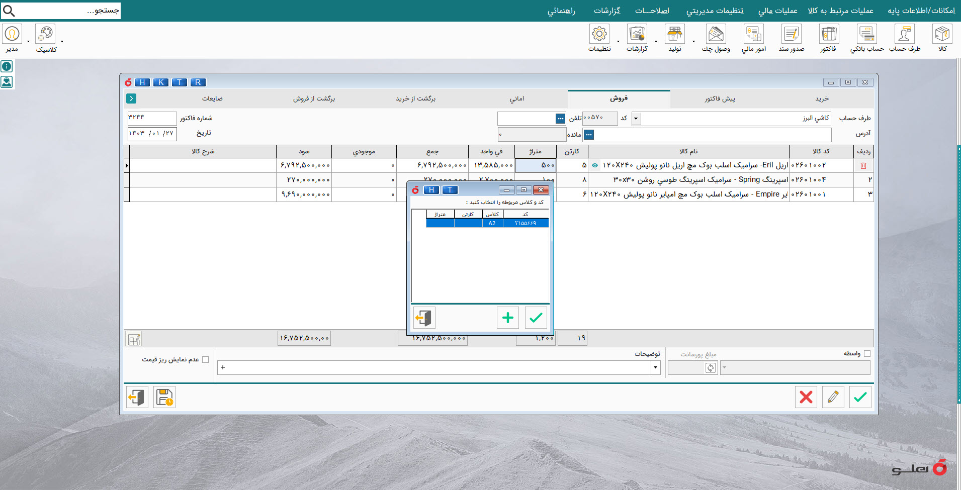Click the pencil edit button in invoice
Image resolution: width=961 pixels, height=490 pixels.
pos(833,397)
